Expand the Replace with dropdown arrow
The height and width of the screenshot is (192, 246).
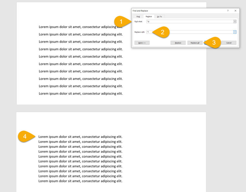235,32
